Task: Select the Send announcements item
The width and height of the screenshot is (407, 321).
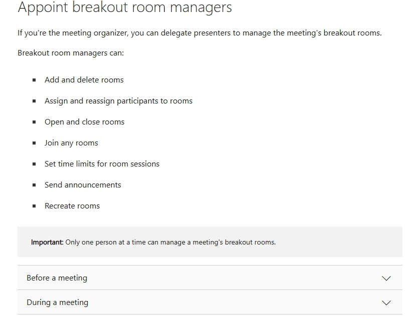Action: 83,185
